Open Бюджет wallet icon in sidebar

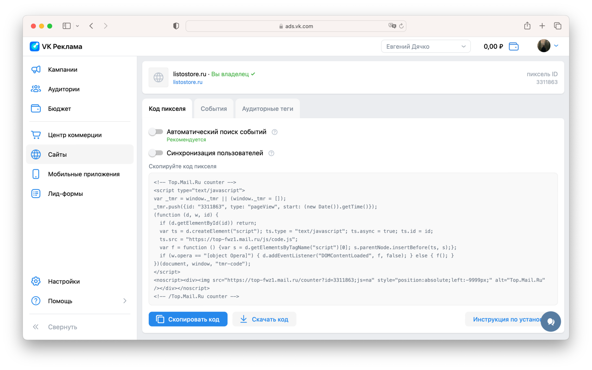[x=36, y=109]
